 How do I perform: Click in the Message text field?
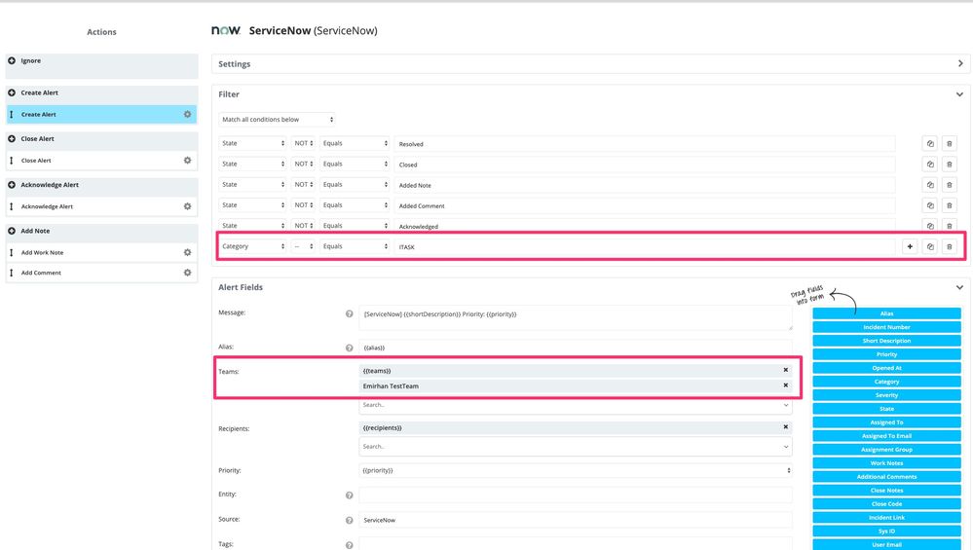pyautogui.click(x=576, y=317)
